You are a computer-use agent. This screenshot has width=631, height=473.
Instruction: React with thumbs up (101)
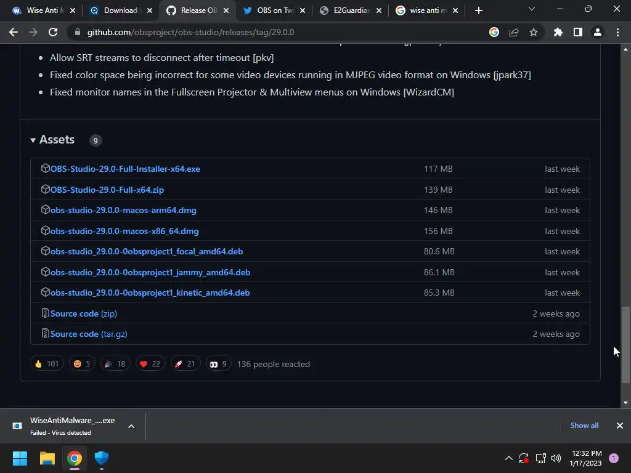[47, 364]
